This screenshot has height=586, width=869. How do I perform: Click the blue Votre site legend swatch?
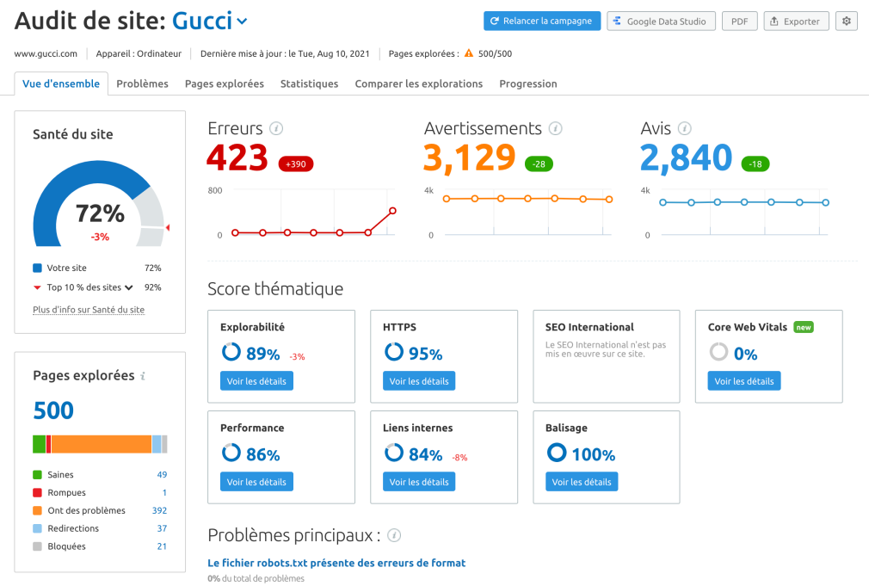click(38, 268)
